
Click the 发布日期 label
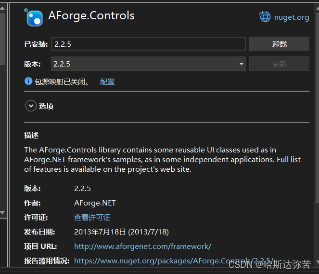[39, 232]
